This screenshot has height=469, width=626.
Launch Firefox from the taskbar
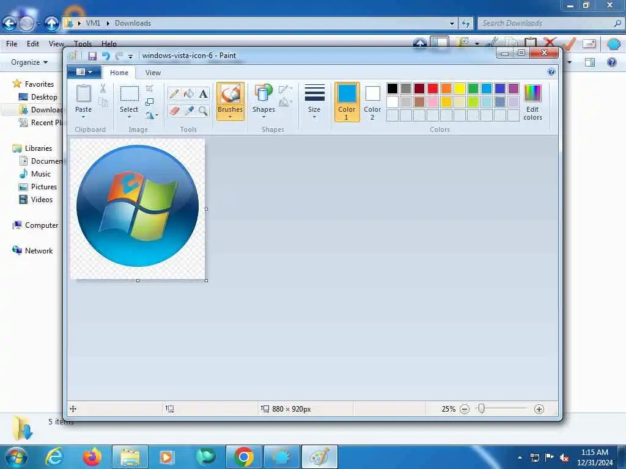(x=92, y=457)
